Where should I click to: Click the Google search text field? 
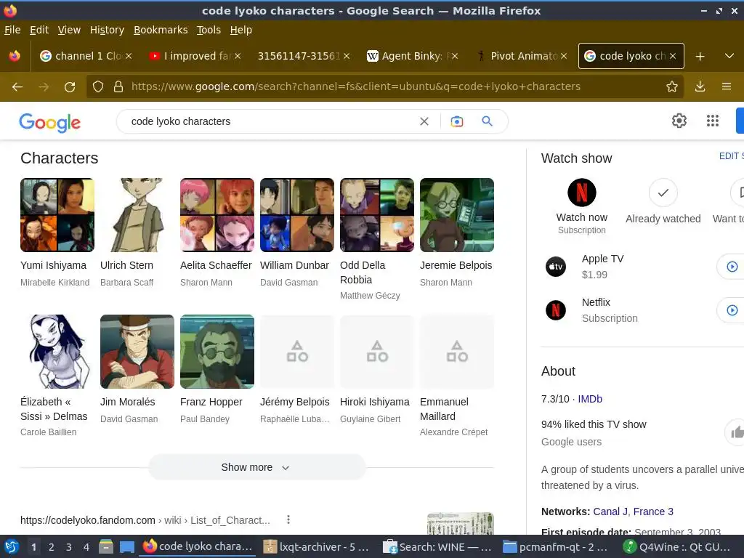[x=273, y=121]
